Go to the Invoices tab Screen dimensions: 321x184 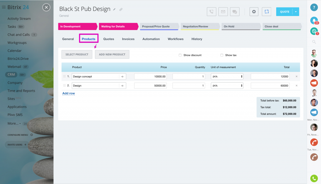pos(128,39)
